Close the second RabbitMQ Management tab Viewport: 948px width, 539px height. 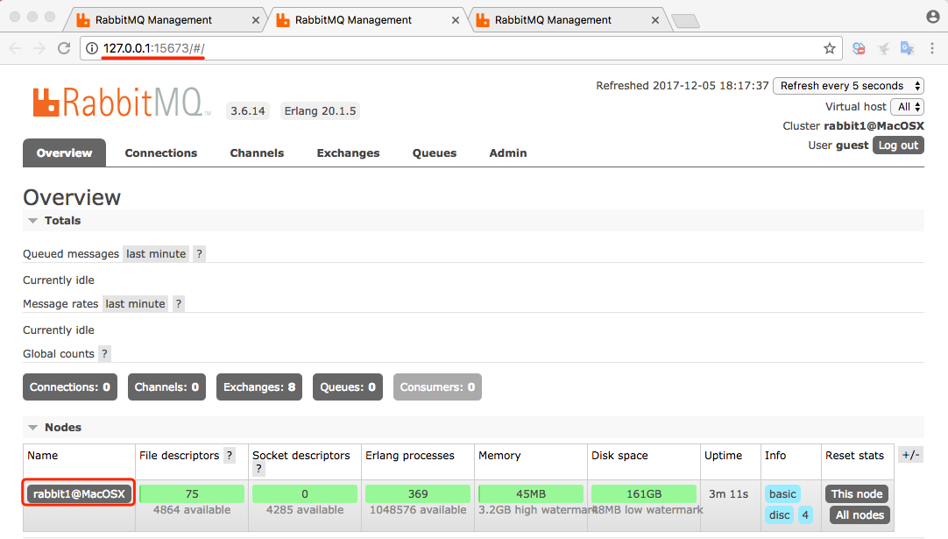(456, 20)
